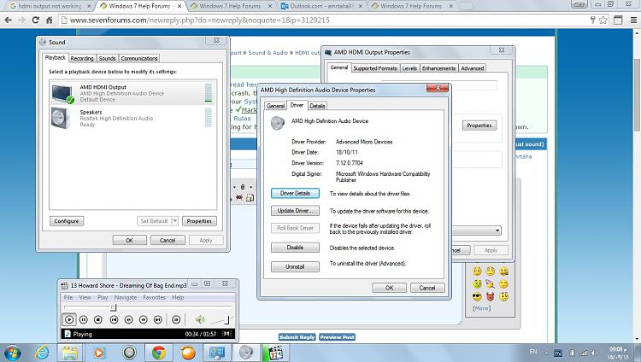
Task: Decrease playback speed in media player
Action: click(129, 319)
